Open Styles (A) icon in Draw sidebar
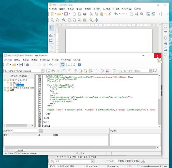This screenshot has height=168, width=172. click(166, 44)
